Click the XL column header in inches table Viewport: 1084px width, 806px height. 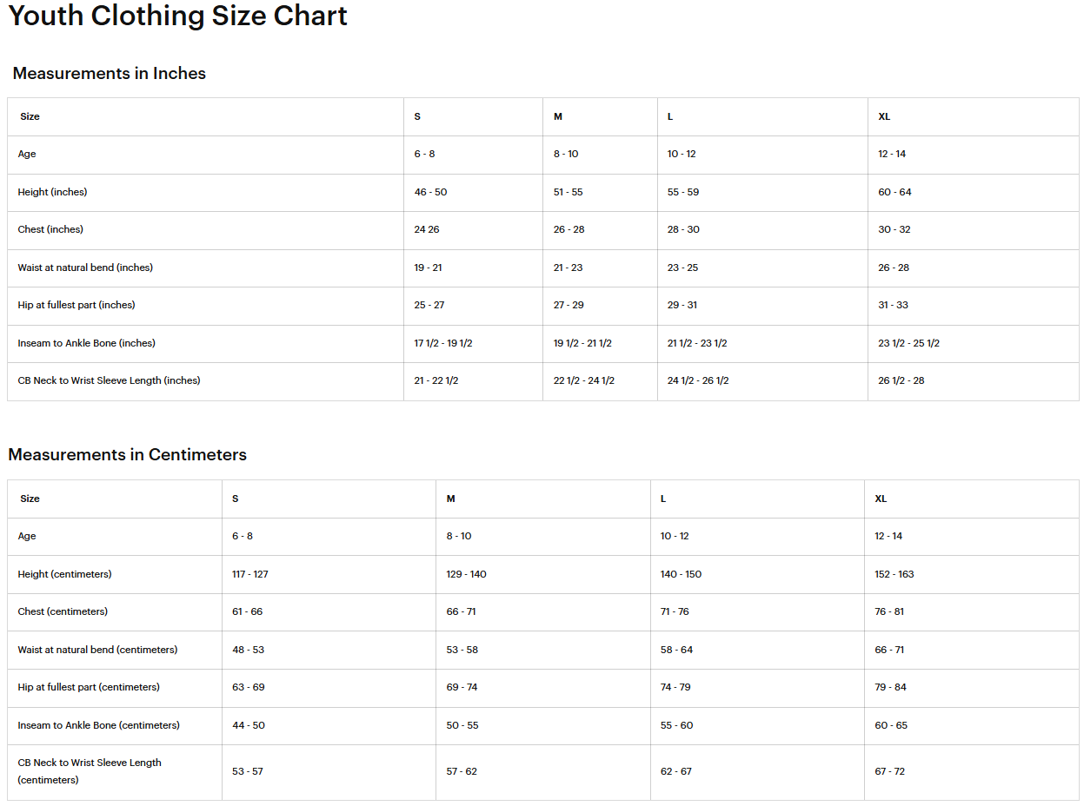884,116
